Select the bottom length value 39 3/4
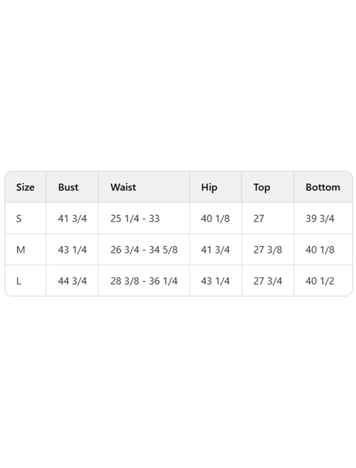Viewport: 356px width, 468px height. point(320,218)
